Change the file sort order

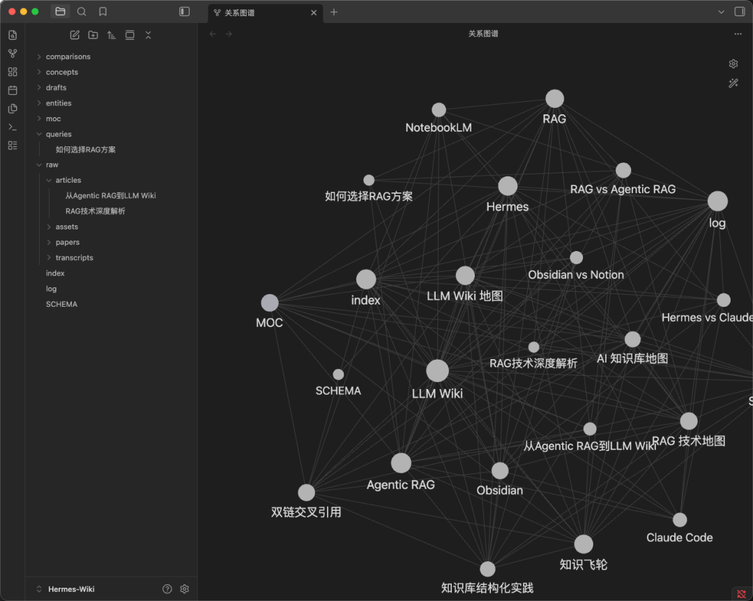point(112,35)
